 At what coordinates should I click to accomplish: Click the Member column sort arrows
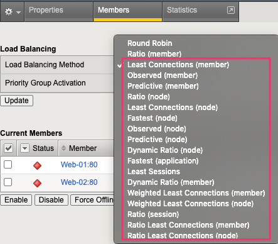[x=63, y=148]
